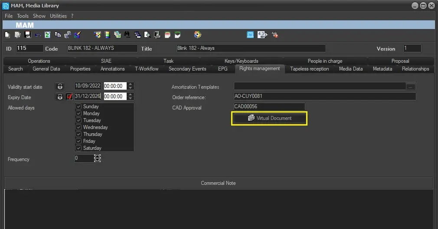Uncheck the Sunday allowed day
The image size is (438, 229).
(78, 106)
